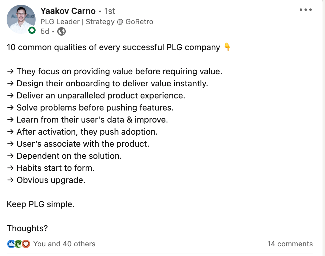Image resolution: width=325 pixels, height=256 pixels.
Task: Click the red heart Love reaction icon
Action: coord(26,244)
